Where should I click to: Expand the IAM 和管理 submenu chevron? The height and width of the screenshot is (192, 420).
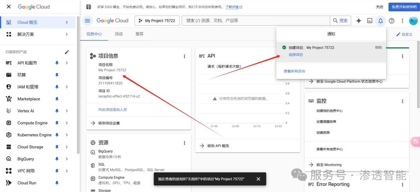tap(67, 87)
